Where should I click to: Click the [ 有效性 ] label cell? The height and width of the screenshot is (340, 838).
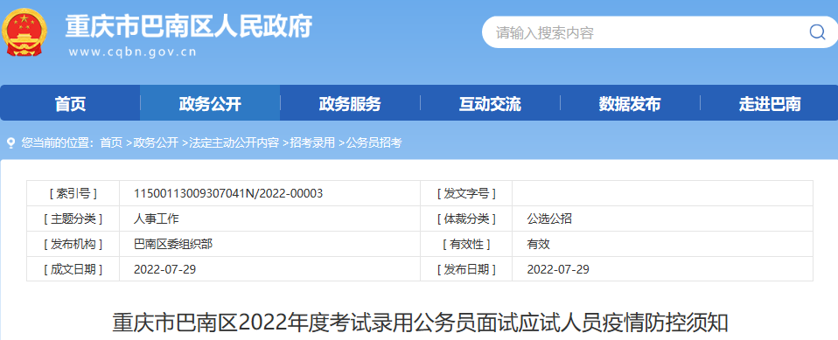pos(466,245)
